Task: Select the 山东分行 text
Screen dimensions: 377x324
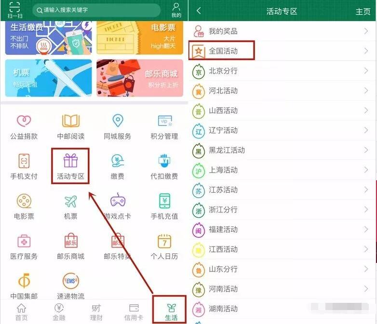Action: click(x=223, y=269)
